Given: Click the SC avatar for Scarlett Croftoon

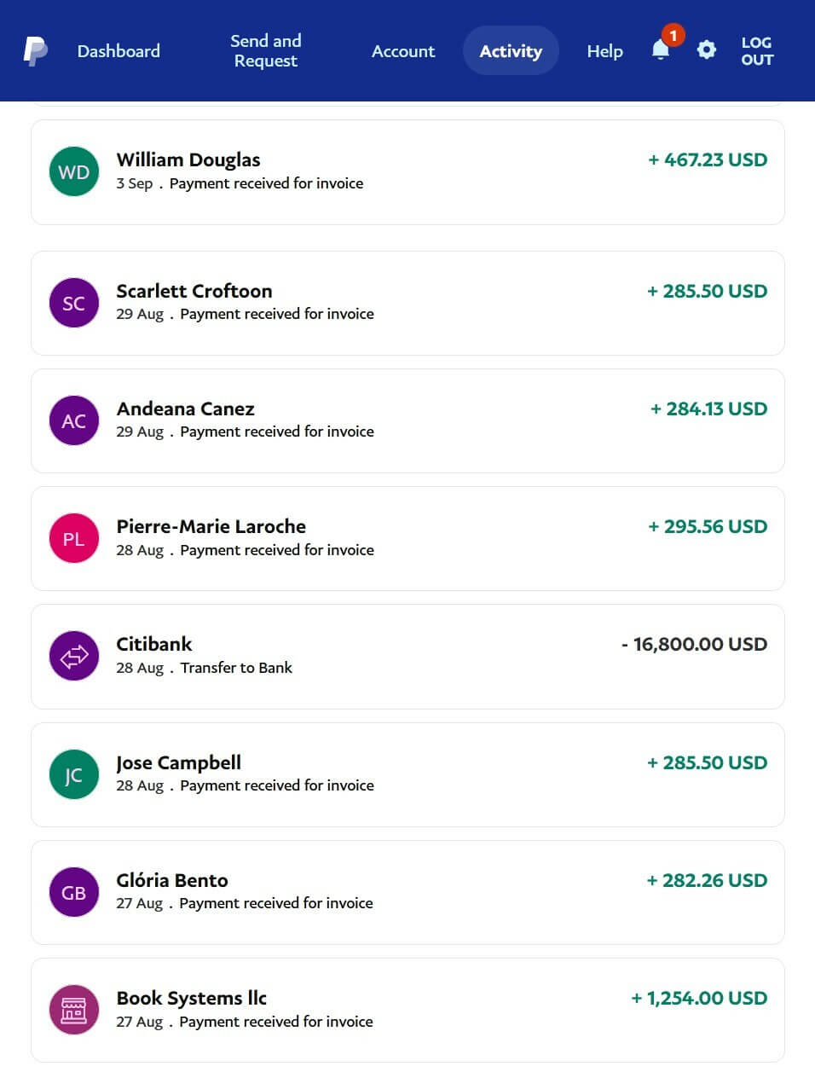Looking at the screenshot, I should [x=74, y=303].
